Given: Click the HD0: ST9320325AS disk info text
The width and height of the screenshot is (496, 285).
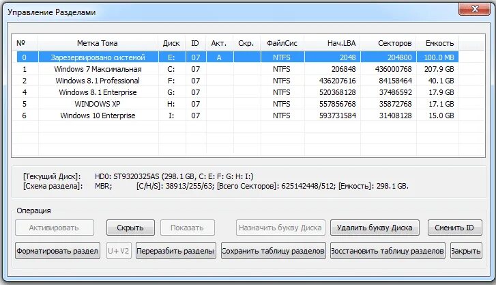Looking at the screenshot, I should coord(174,176).
